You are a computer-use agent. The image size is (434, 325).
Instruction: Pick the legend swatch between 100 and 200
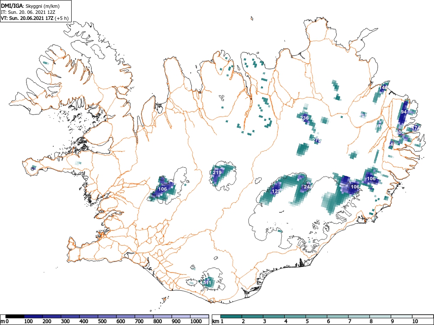point(33,316)
